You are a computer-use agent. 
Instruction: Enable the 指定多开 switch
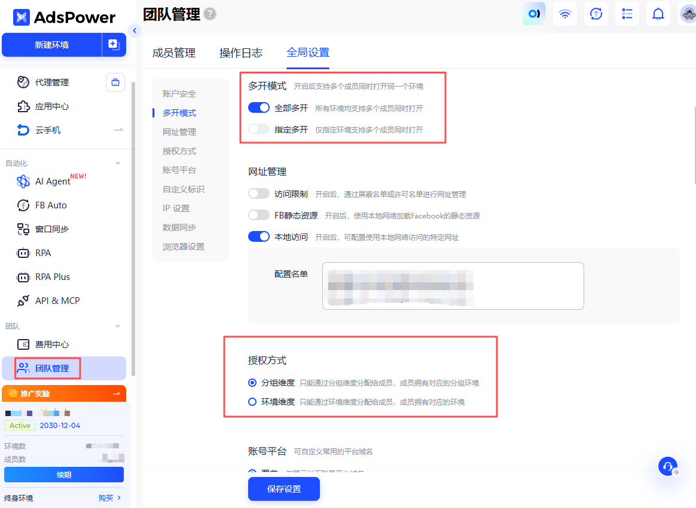point(259,130)
